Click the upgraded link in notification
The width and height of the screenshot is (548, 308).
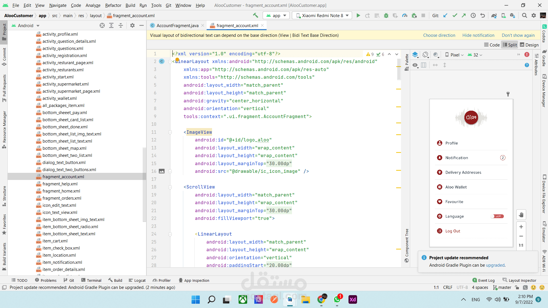pyautogui.click(x=495, y=265)
